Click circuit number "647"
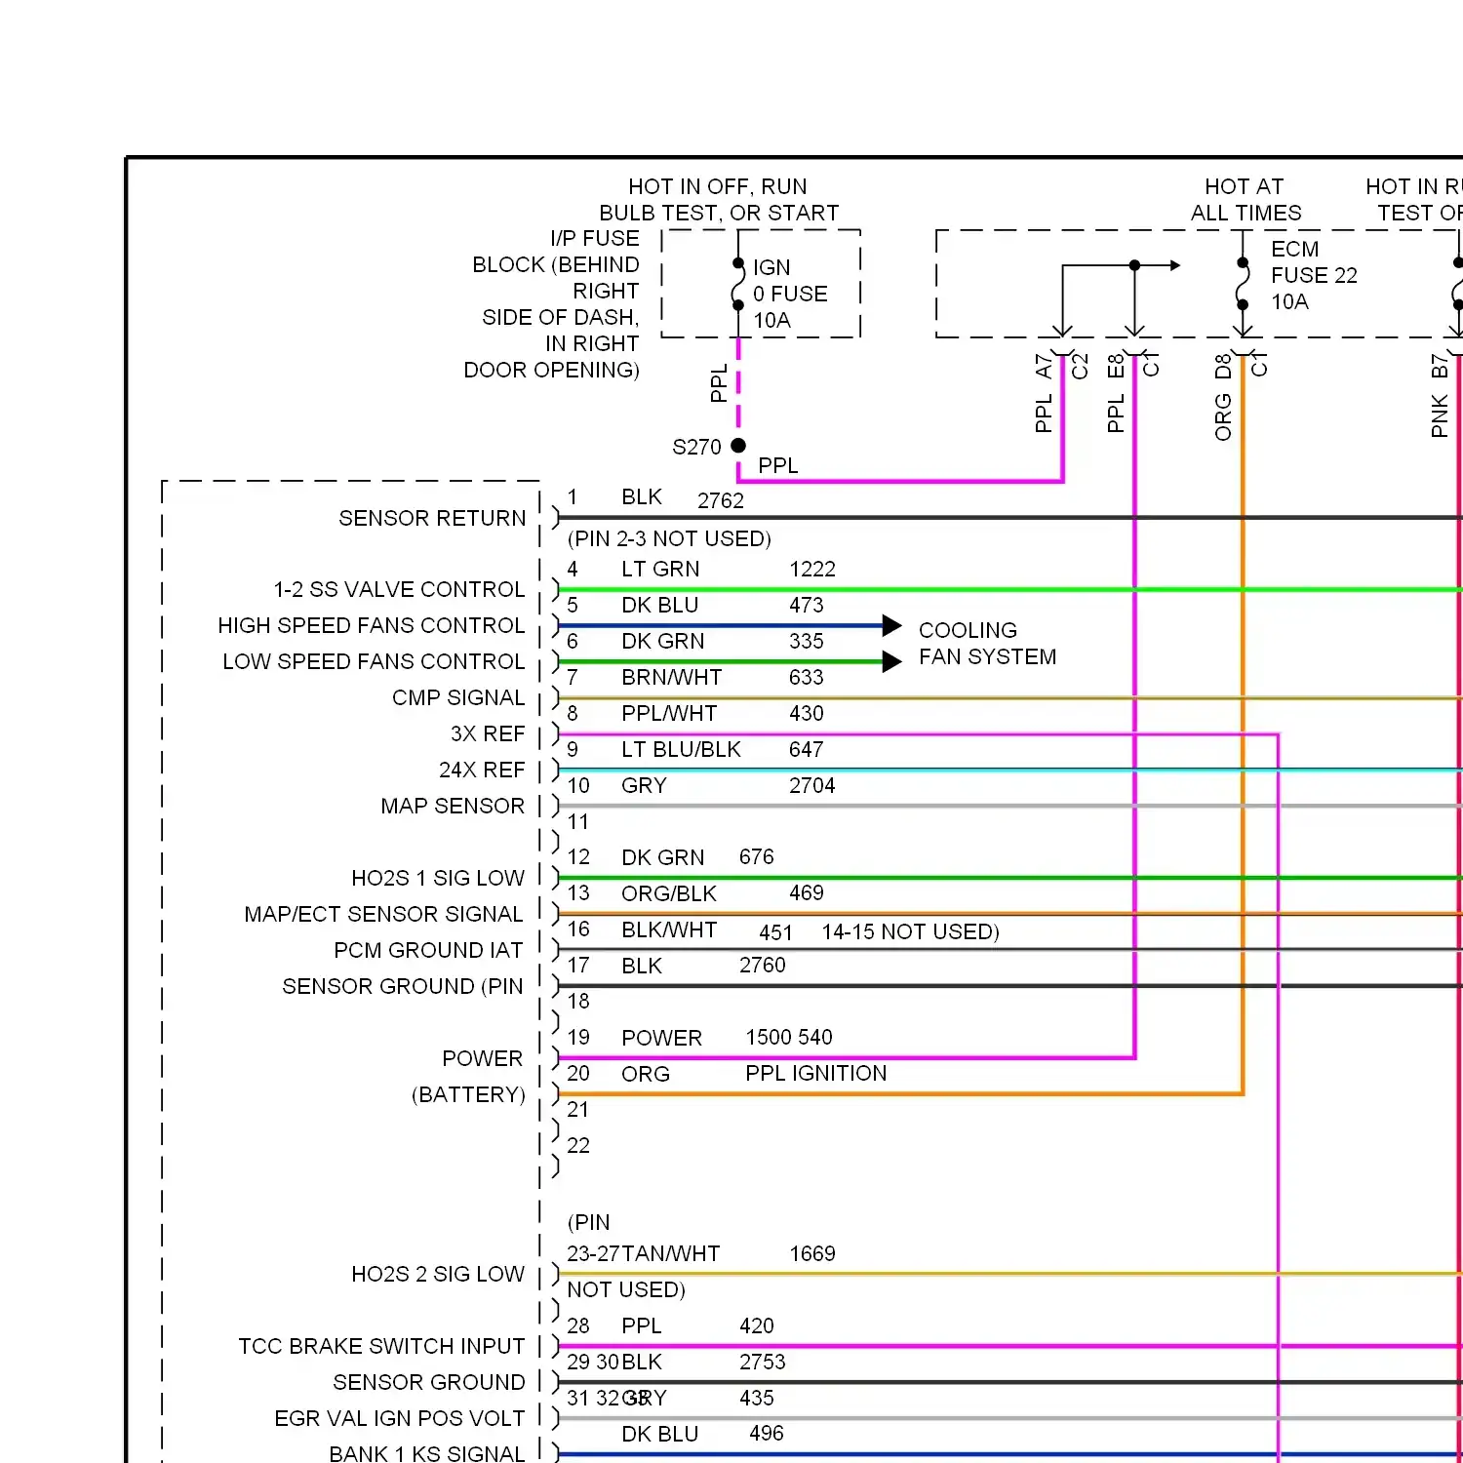 (x=807, y=749)
